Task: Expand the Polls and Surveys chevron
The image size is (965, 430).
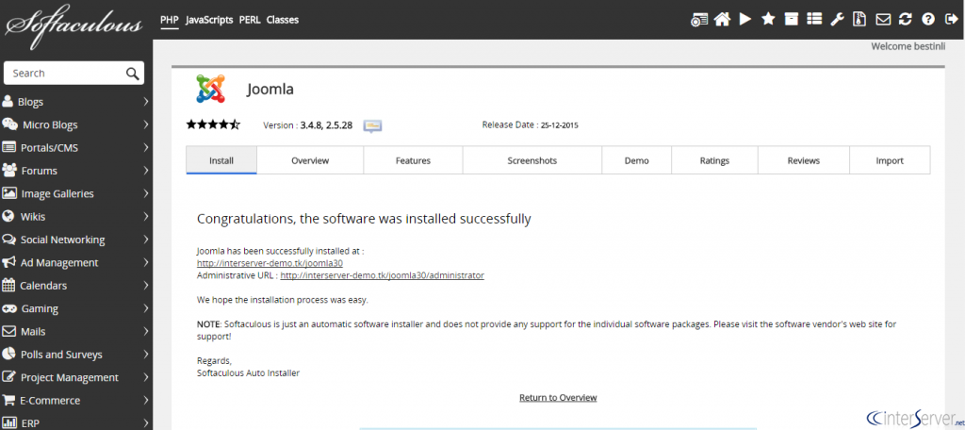Action: pos(146,355)
